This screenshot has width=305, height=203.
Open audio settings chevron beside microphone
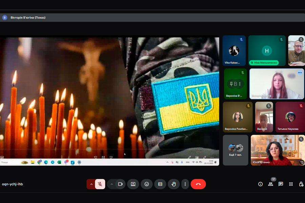[x=91, y=184]
